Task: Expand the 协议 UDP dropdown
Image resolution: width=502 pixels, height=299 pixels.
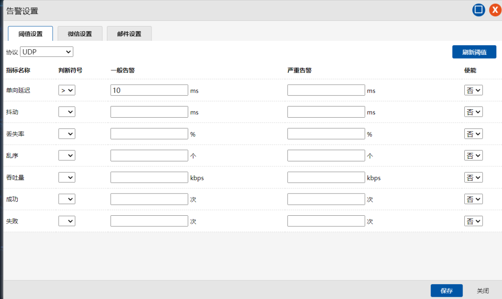Action: (46, 52)
